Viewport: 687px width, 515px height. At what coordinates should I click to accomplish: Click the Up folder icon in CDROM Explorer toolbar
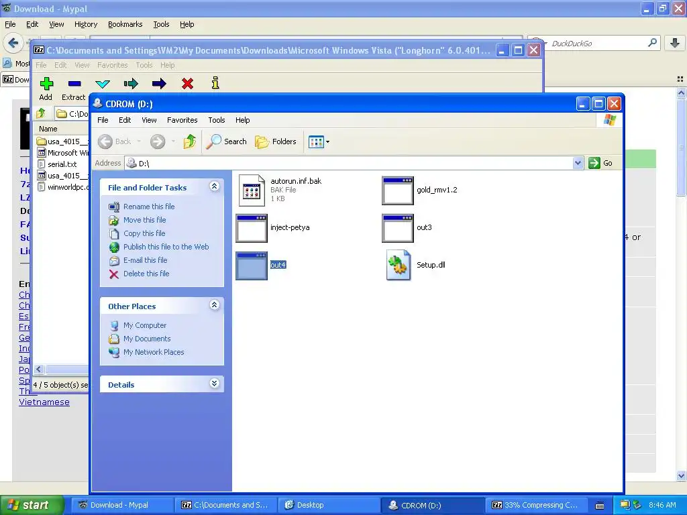(190, 141)
